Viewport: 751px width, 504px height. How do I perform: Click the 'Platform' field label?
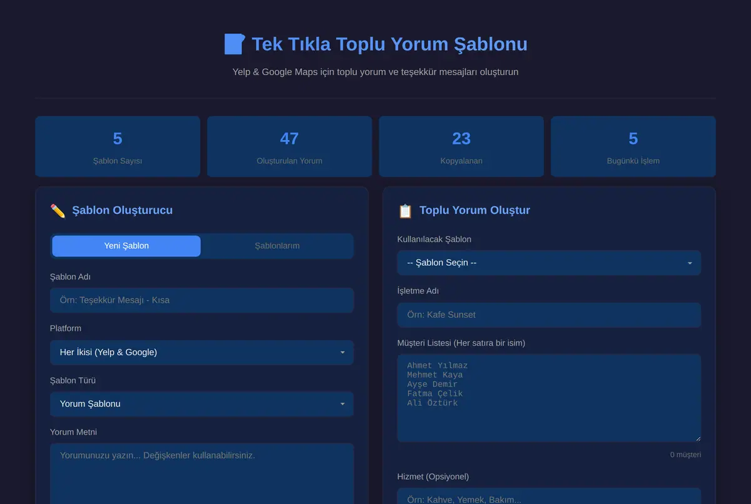click(66, 328)
